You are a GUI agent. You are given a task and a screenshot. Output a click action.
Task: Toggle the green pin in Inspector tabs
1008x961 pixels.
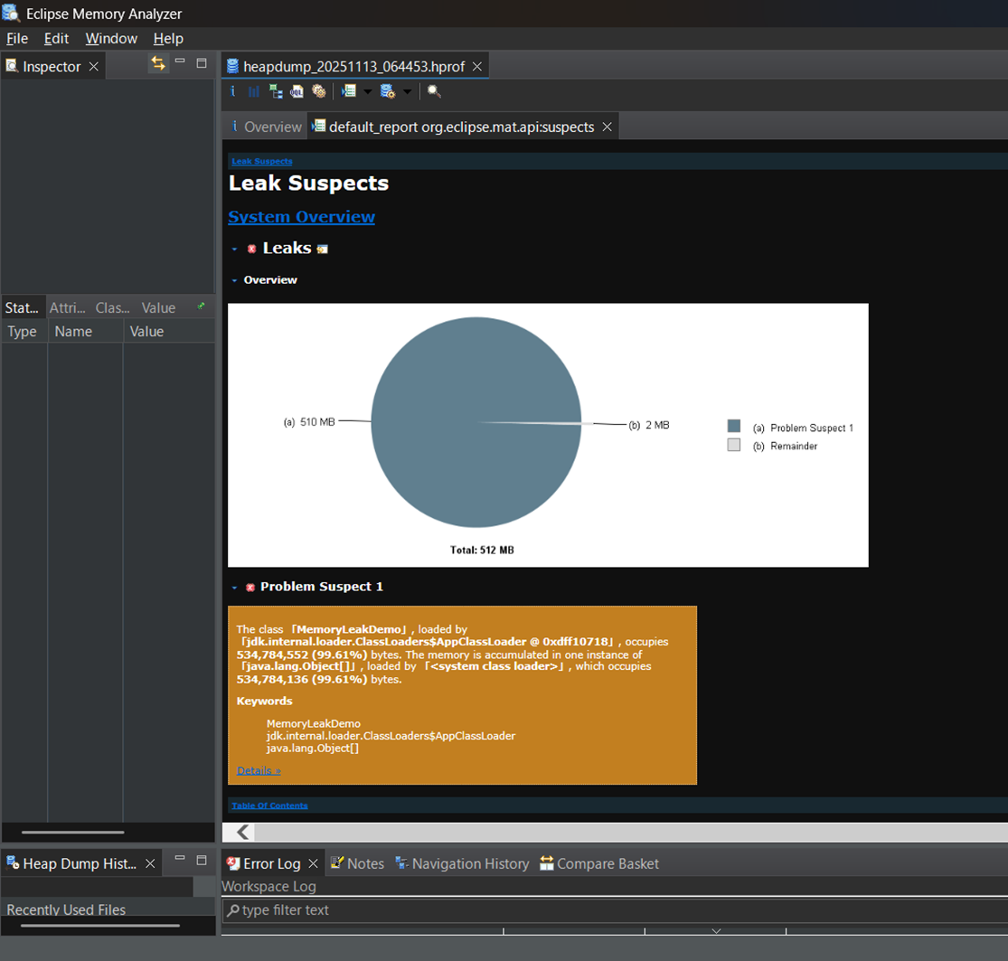pos(201,306)
